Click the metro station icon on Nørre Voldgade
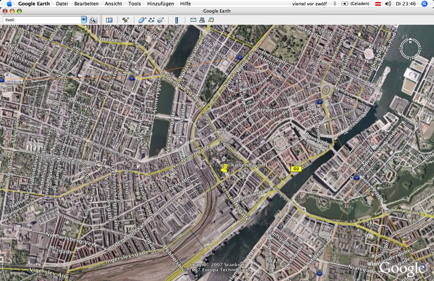 point(239,56)
